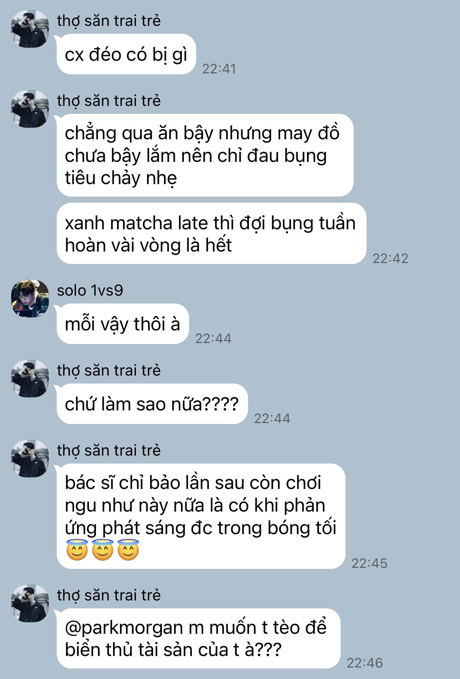This screenshot has width=460, height=679.
Task: Tap the 'thợ săn trai trẻ' name above the first message
Action: pos(109,21)
